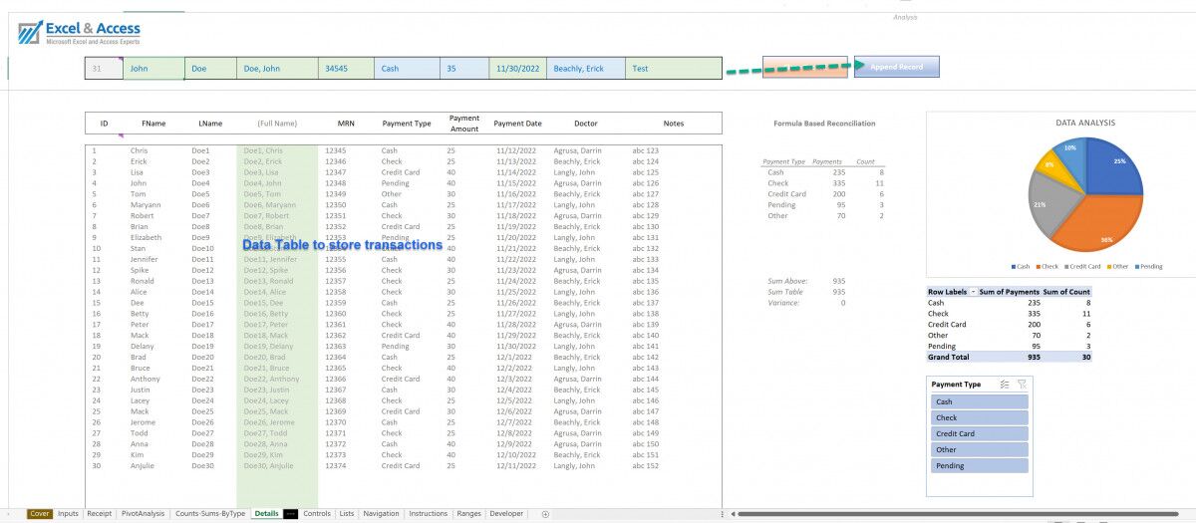Click the Excel & Access logo
The image size is (1196, 523).
point(80,34)
